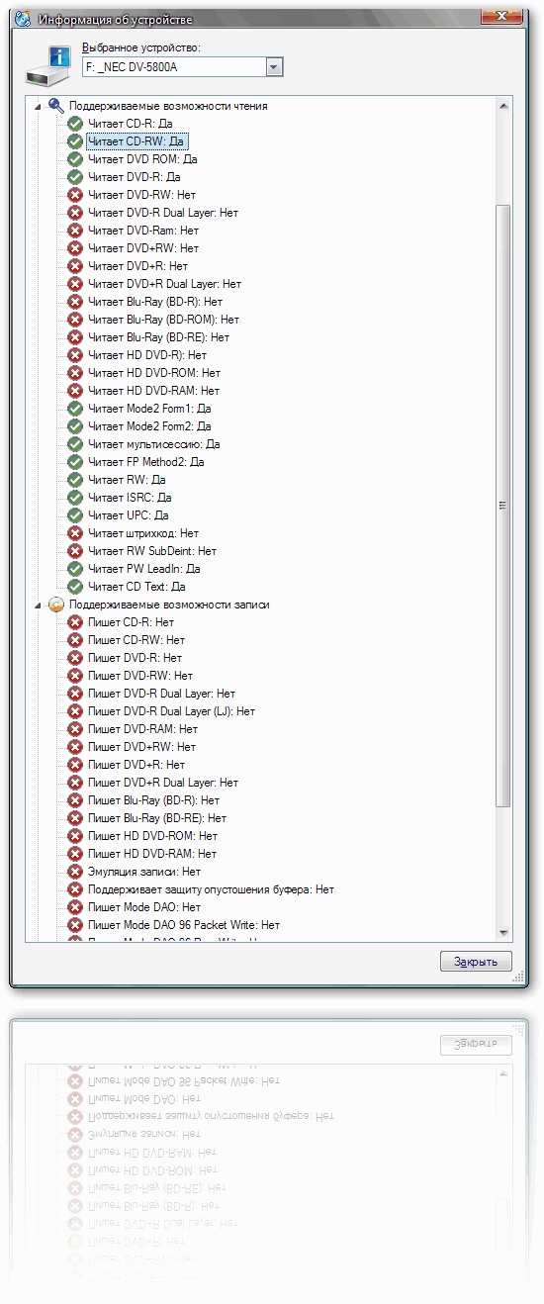Click green check icon beside Читает CD Text
This screenshot has width=544, height=1304.
[75, 587]
